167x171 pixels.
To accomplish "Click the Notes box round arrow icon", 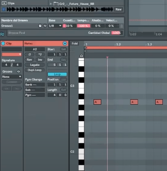I will point(65,43).
